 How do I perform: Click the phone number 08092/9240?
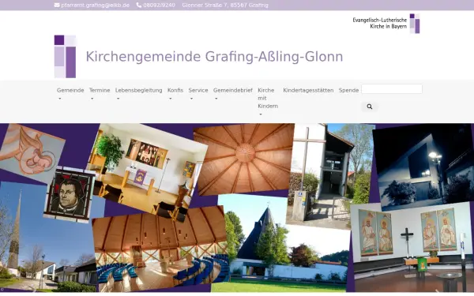159,6
